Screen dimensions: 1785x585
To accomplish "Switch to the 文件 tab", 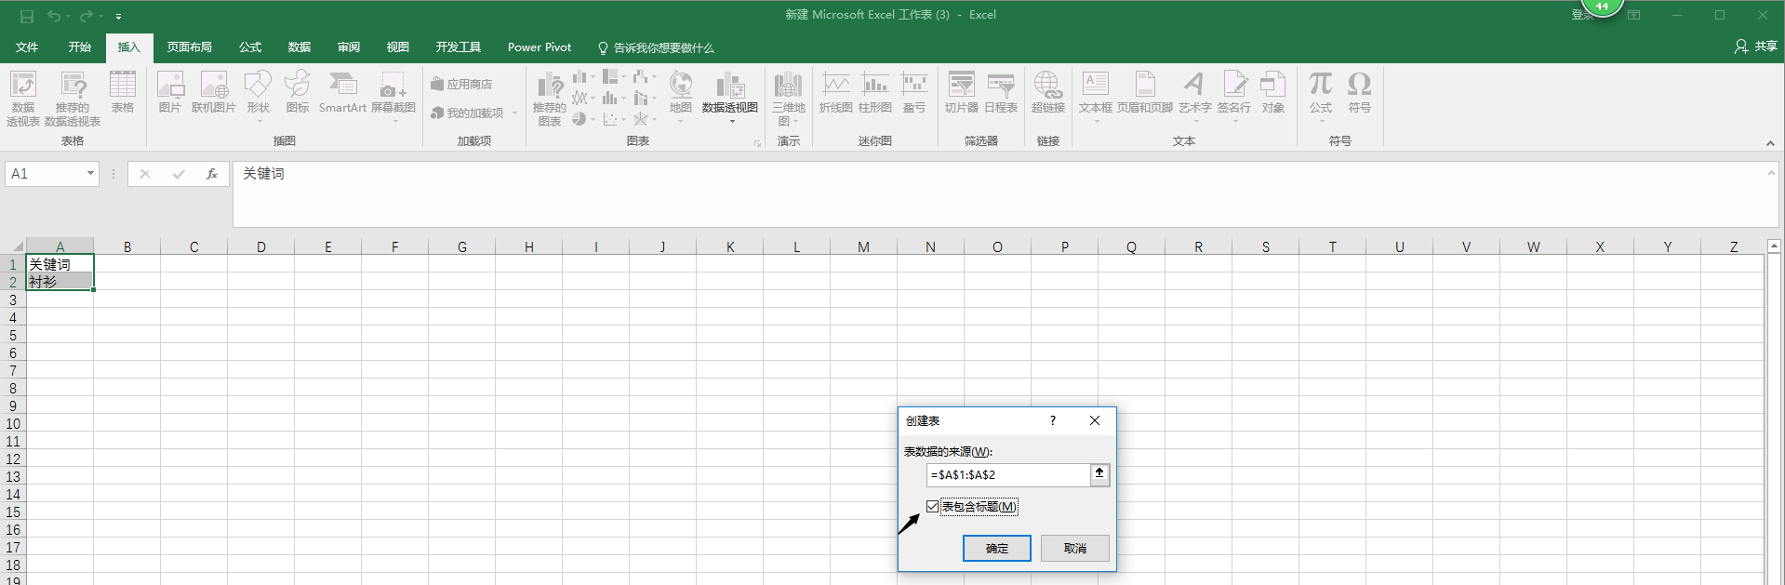I will [x=27, y=47].
